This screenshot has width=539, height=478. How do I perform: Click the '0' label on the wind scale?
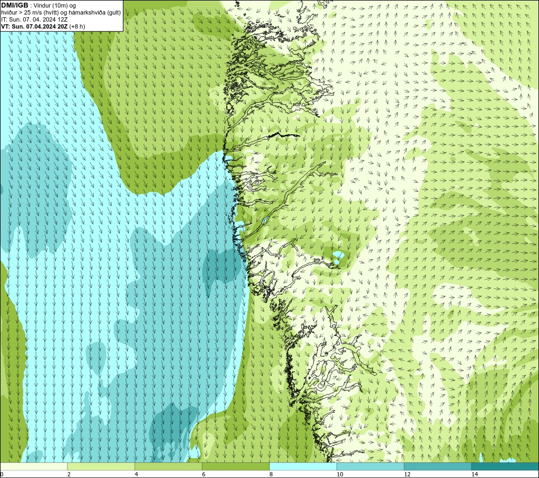[x=2, y=474]
